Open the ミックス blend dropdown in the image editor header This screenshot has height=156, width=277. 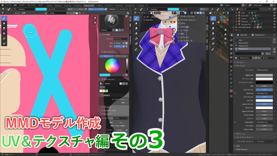point(57,9)
